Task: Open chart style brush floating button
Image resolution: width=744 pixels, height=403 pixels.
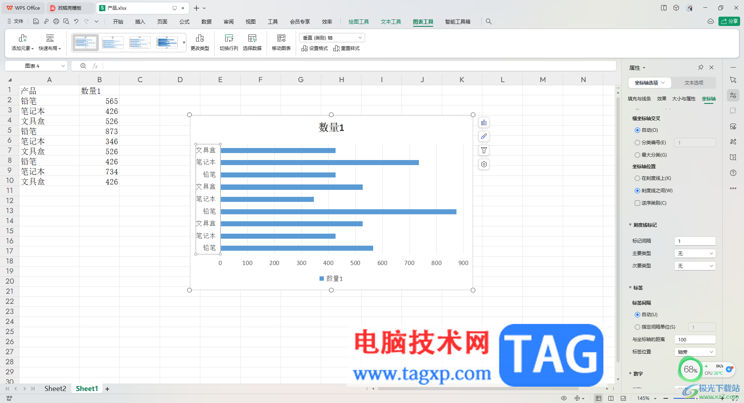Action: pos(484,136)
